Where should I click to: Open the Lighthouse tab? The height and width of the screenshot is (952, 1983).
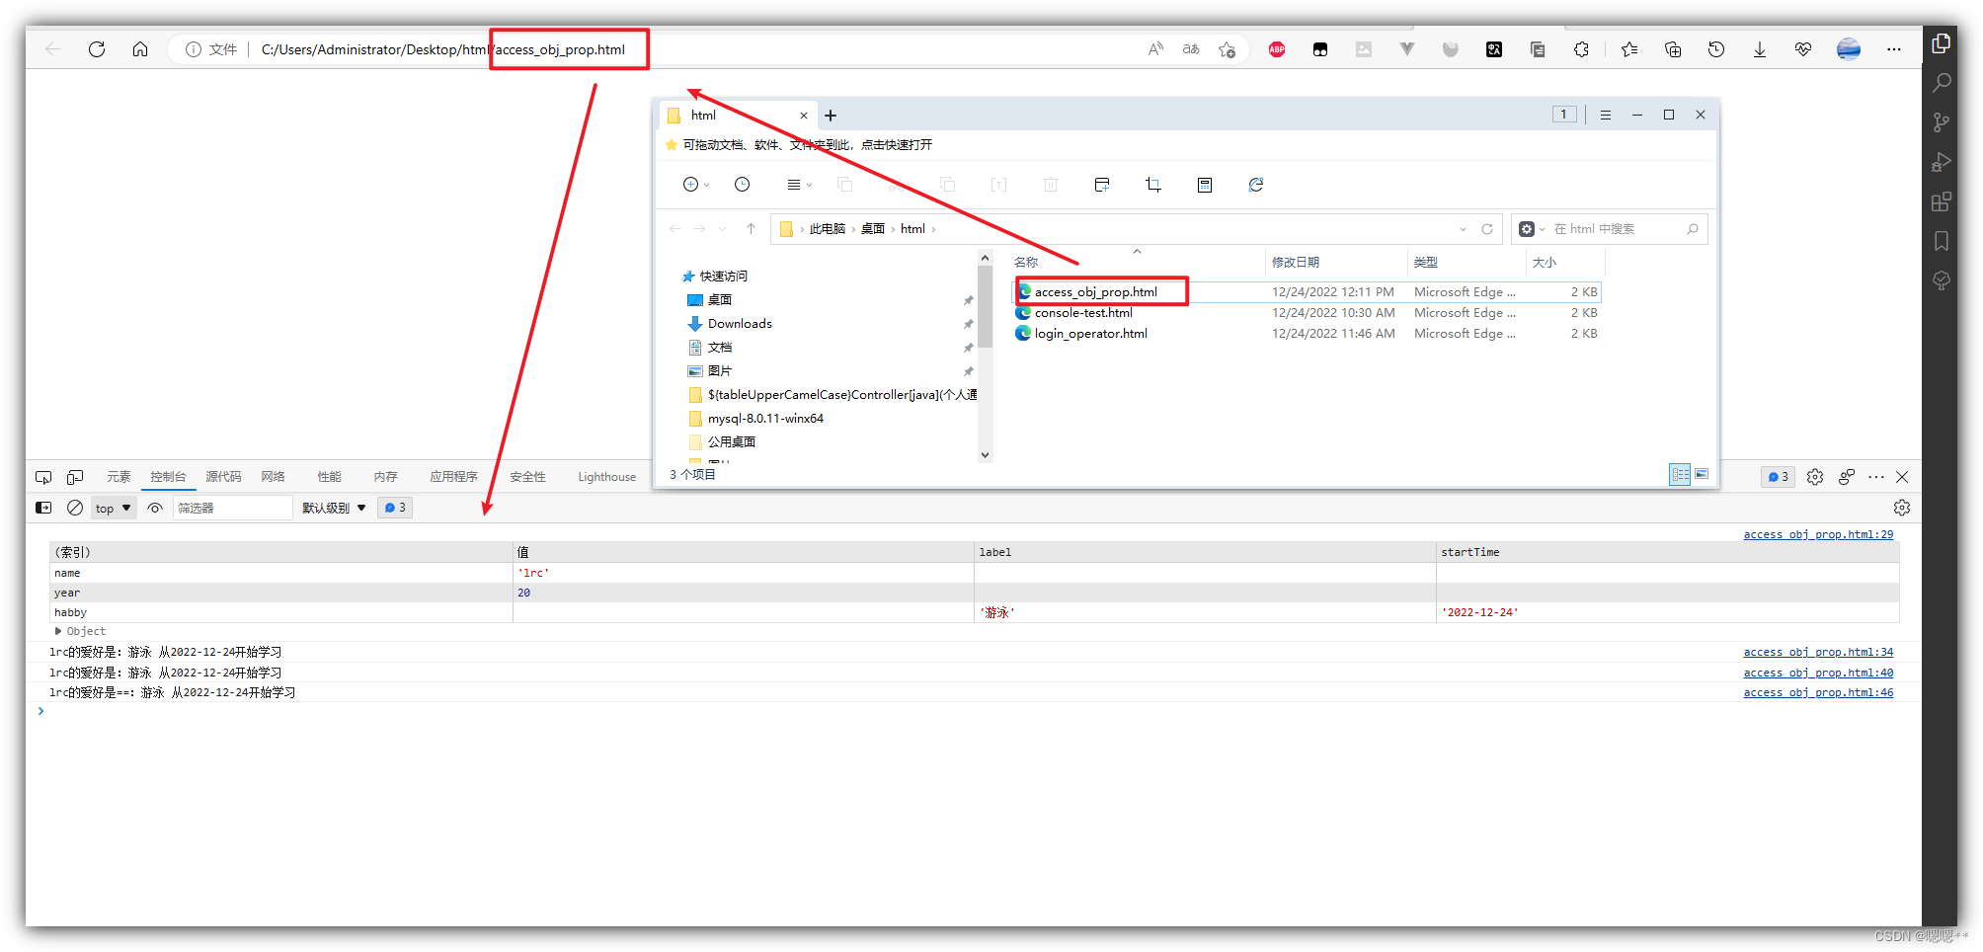point(606,477)
